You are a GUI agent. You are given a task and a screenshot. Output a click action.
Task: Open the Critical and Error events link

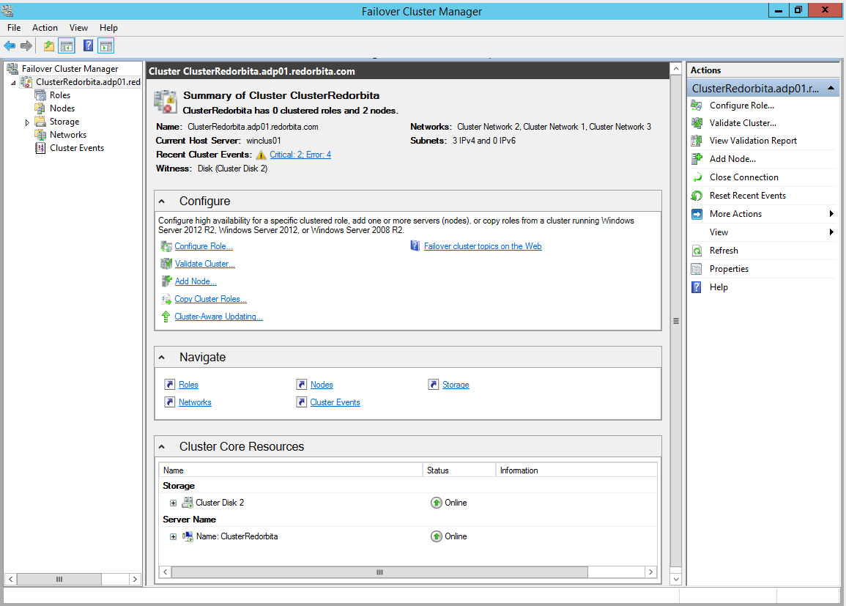[300, 155]
